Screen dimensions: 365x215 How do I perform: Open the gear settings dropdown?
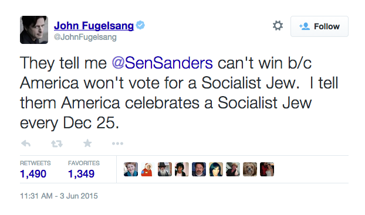point(278,26)
